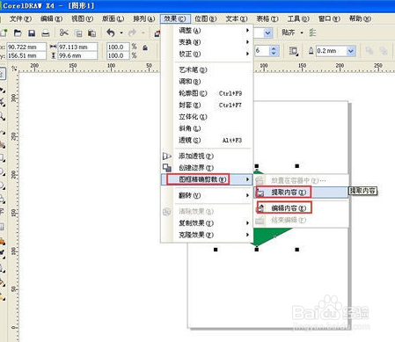The width and height of the screenshot is (395, 342).
Task: Open the 编辑(E) menu
Action: pos(51,18)
